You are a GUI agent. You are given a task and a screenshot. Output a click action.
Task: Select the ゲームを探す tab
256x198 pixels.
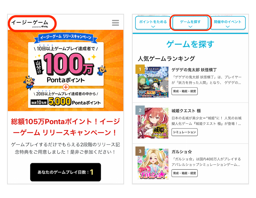[x=190, y=23]
